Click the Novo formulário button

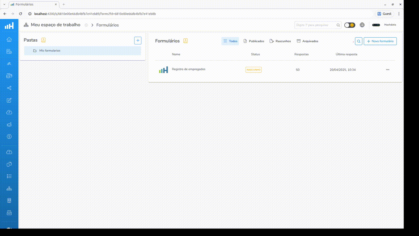(380, 41)
